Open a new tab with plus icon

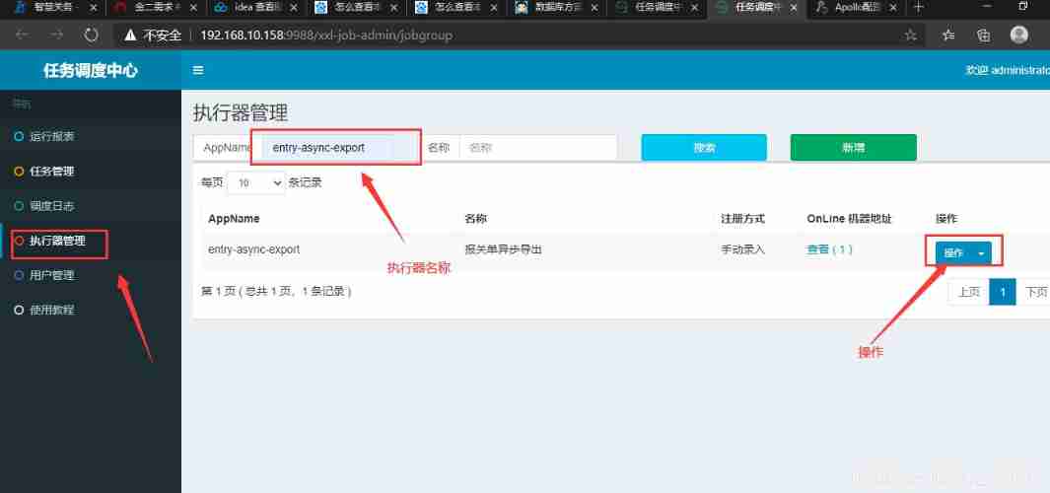[918, 7]
